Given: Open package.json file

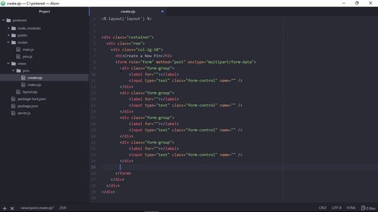Looking at the screenshot, I should tap(28, 106).
